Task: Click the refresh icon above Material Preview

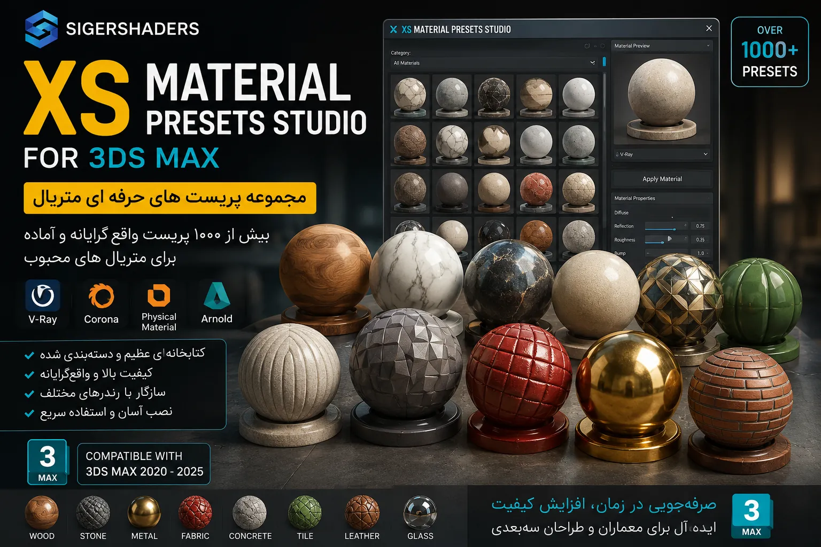Action: [x=587, y=46]
